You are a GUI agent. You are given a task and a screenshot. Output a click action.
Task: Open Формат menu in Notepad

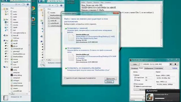(x=96, y=2)
